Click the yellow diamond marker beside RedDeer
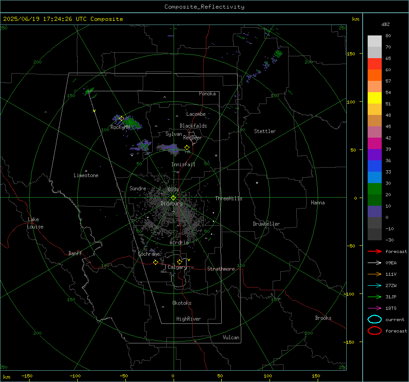This screenshot has height=382, width=409. pos(187,148)
